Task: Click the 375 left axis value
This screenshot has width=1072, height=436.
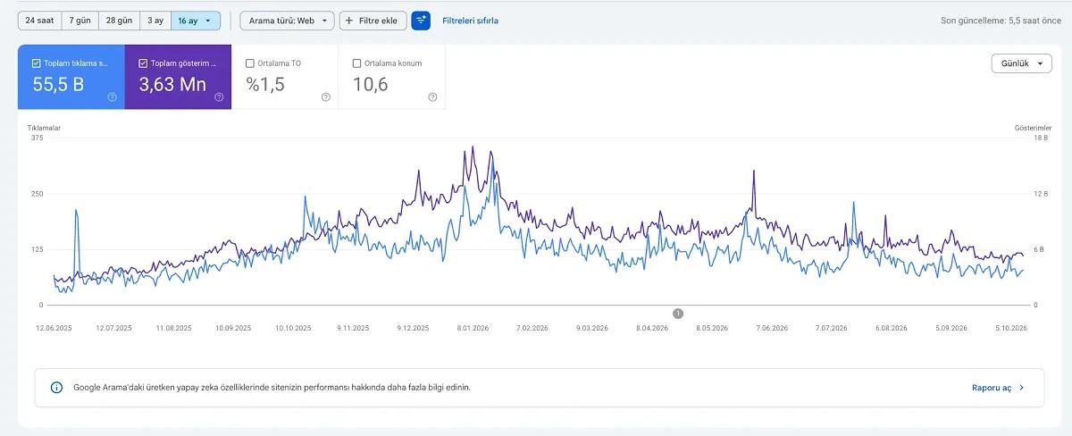Action: (37, 138)
